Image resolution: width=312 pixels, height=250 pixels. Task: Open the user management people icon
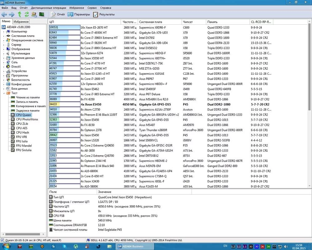[34, 14]
